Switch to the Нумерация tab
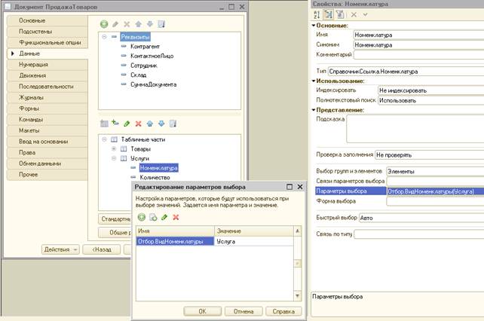The height and width of the screenshot is (321, 484). 47,65
